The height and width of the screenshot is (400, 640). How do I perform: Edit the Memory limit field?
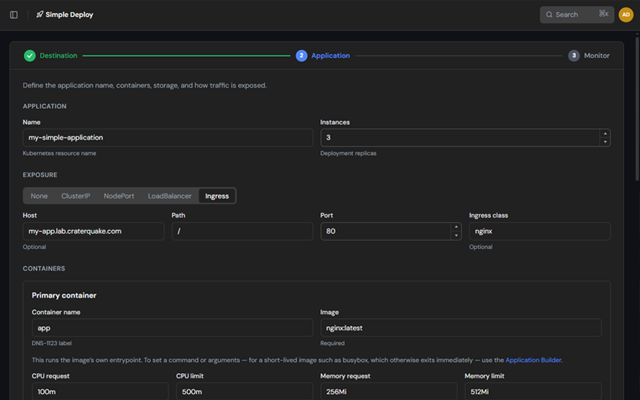click(x=533, y=391)
